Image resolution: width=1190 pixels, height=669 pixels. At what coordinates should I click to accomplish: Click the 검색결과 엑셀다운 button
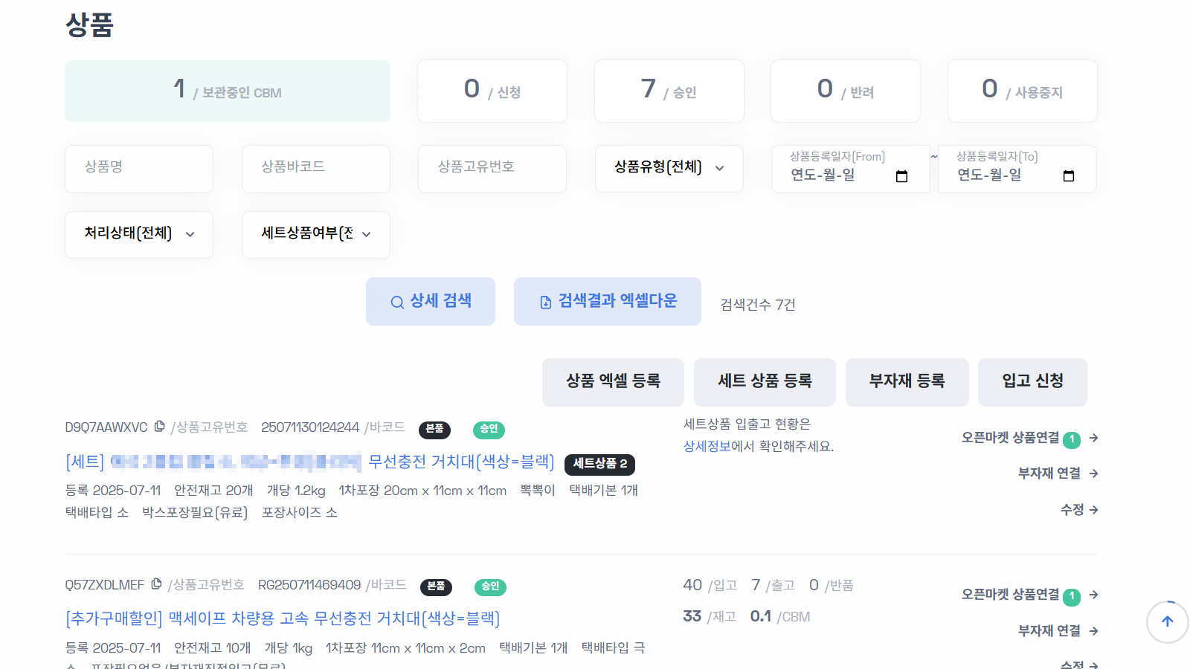(x=607, y=301)
